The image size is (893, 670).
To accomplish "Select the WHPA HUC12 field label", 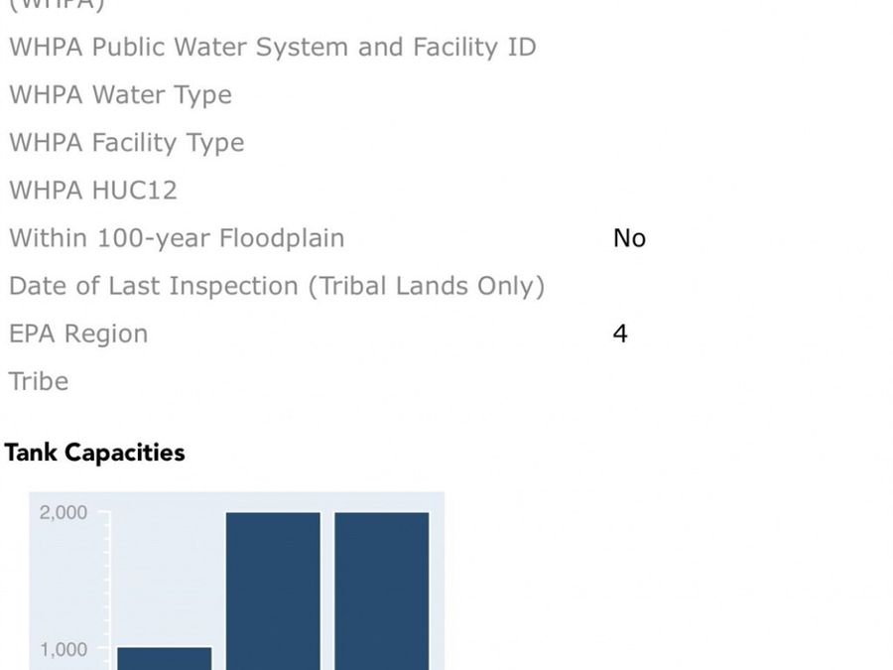I will tap(92, 191).
